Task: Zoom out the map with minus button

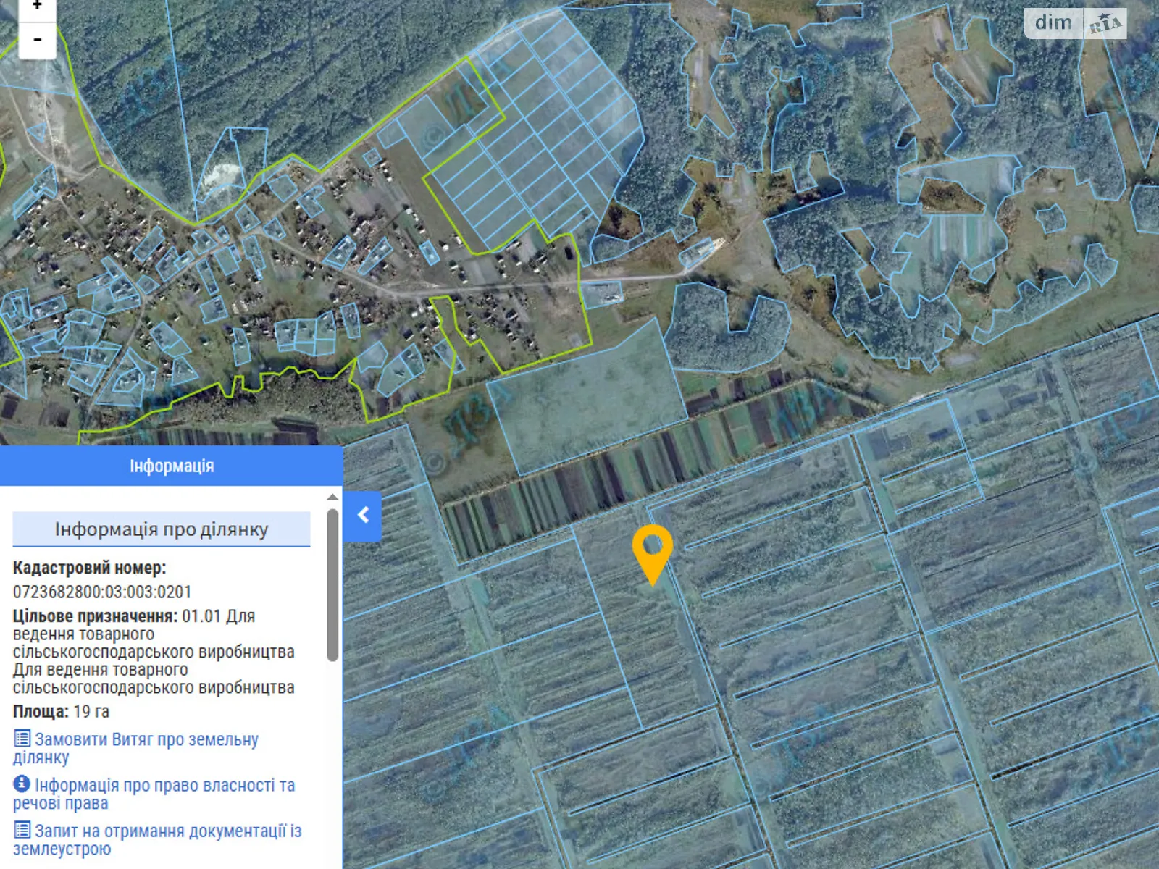Action: (x=37, y=40)
